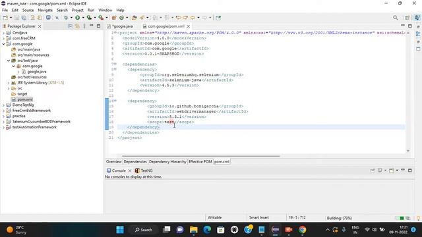Click the Save All toolbar icon
The width and height of the screenshot is (422, 237).
[x=24, y=18]
